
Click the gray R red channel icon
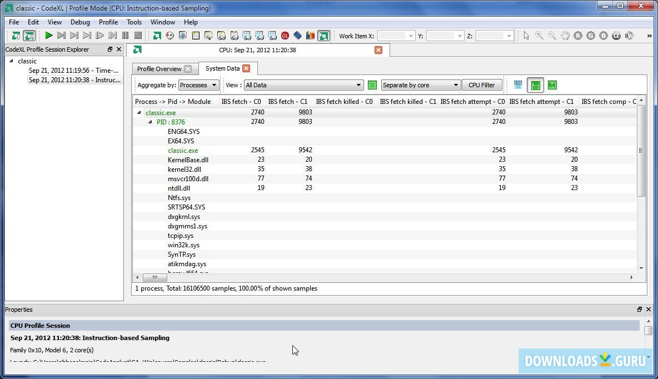click(x=578, y=36)
